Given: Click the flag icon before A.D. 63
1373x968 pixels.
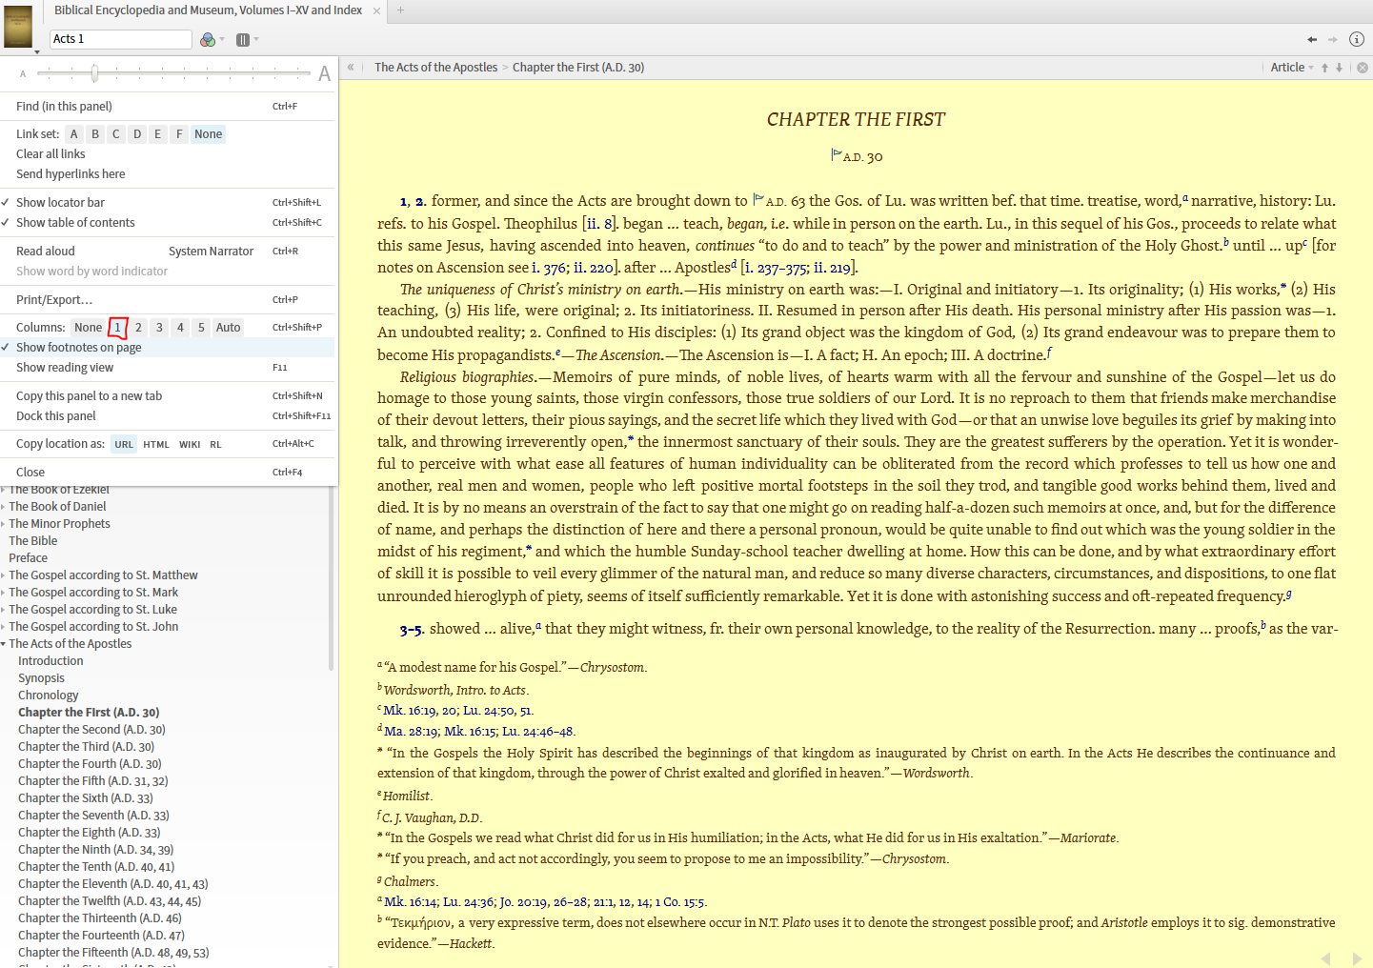Looking at the screenshot, I should coord(758,199).
